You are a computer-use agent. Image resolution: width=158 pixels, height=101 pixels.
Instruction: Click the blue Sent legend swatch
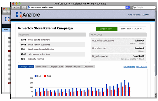[35, 76]
